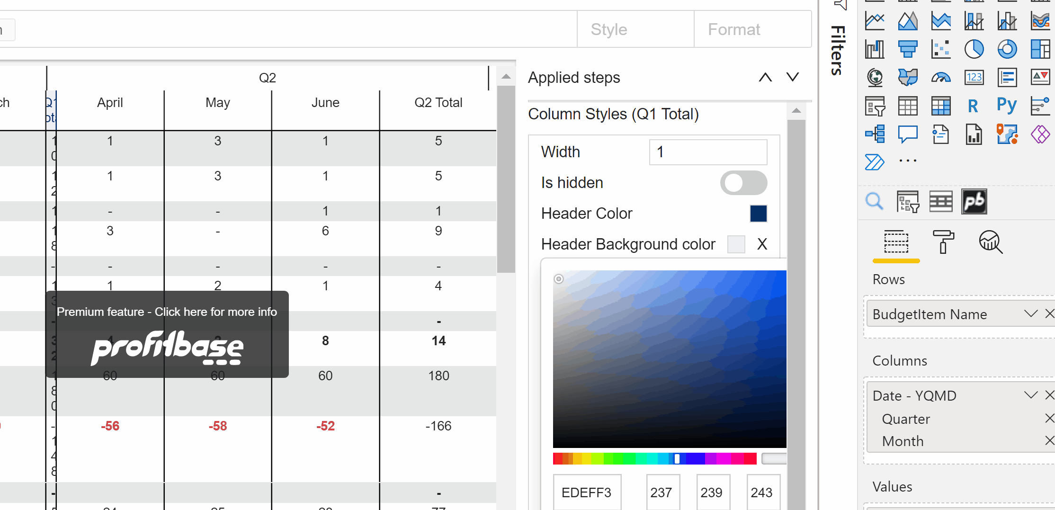Select the pie chart visual
This screenshot has height=510, width=1055.
point(975,49)
